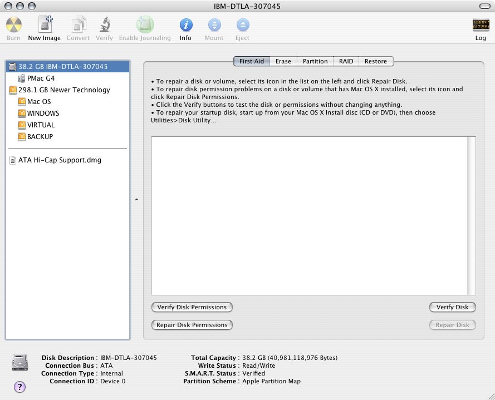The width and height of the screenshot is (495, 400).
Task: Click the IBM-DTLA-307045 window title
Action: [x=247, y=6]
